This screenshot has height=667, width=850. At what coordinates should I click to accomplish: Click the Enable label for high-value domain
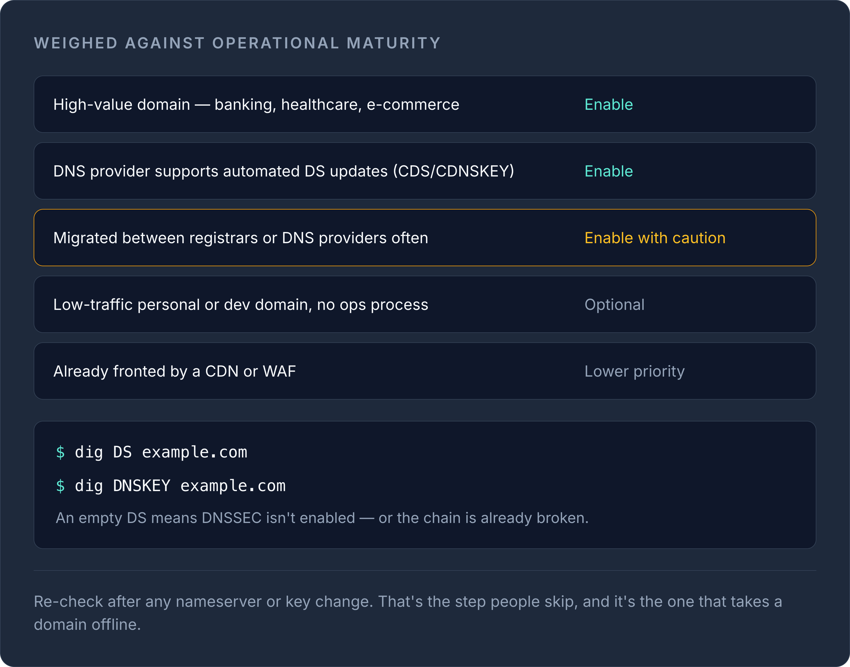click(x=608, y=105)
